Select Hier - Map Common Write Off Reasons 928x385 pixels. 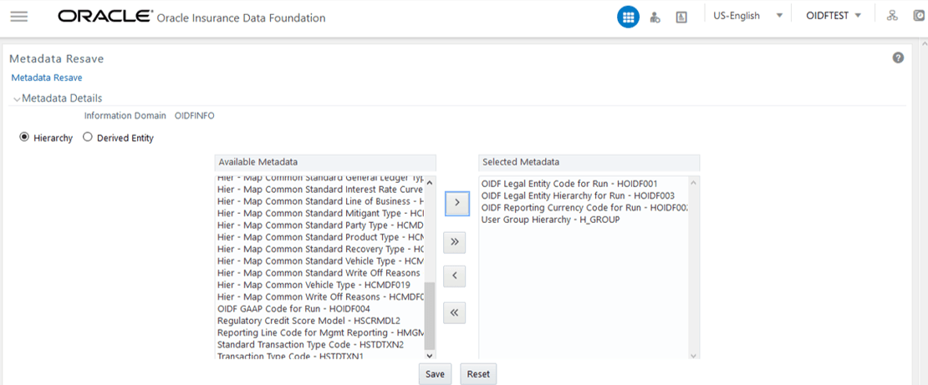point(320,296)
